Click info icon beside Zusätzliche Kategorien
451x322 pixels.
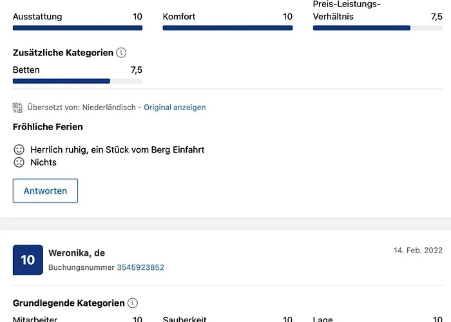click(x=122, y=53)
